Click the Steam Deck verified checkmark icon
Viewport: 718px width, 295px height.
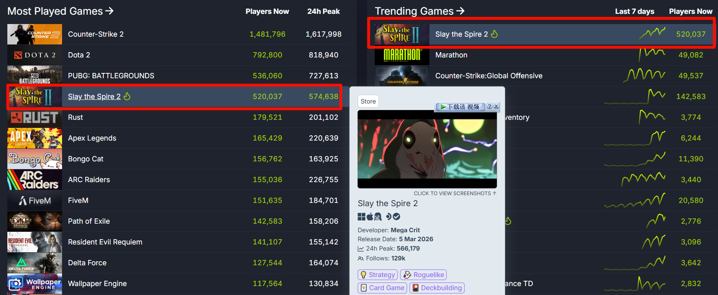[x=397, y=217]
